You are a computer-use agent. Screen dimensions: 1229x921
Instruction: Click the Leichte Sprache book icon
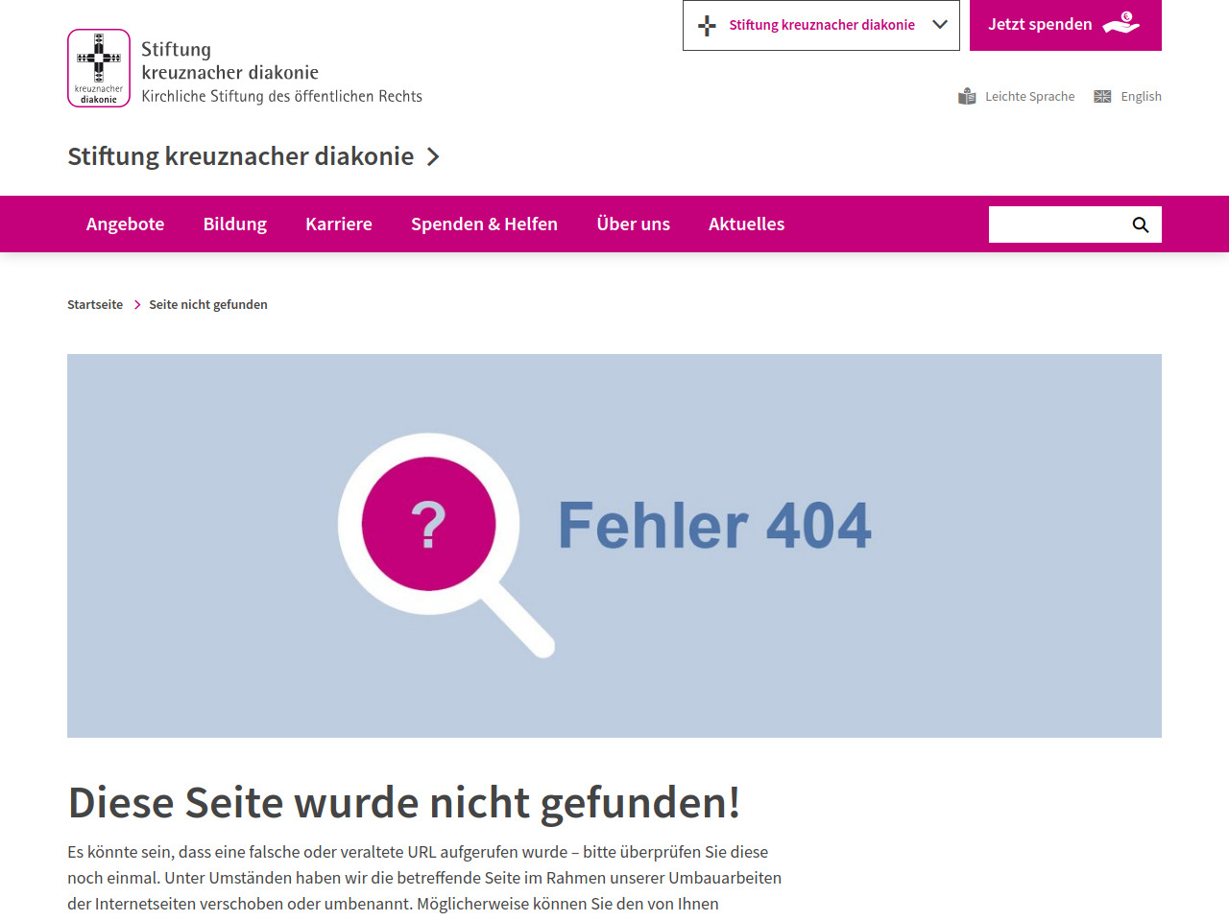tap(967, 96)
